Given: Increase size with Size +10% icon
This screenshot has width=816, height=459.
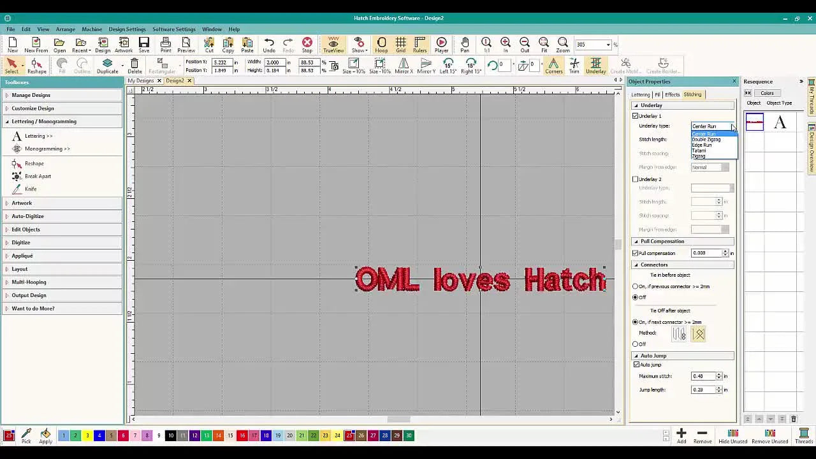Looking at the screenshot, I should tap(354, 66).
